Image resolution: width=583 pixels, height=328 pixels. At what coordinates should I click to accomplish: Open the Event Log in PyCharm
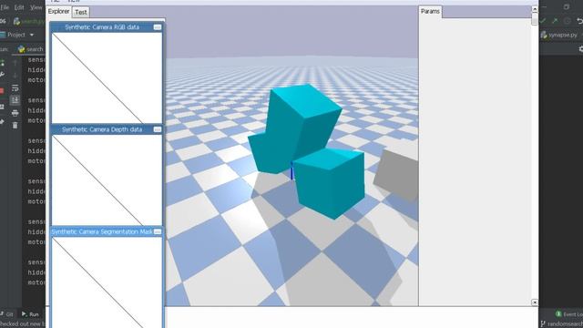coord(568,314)
